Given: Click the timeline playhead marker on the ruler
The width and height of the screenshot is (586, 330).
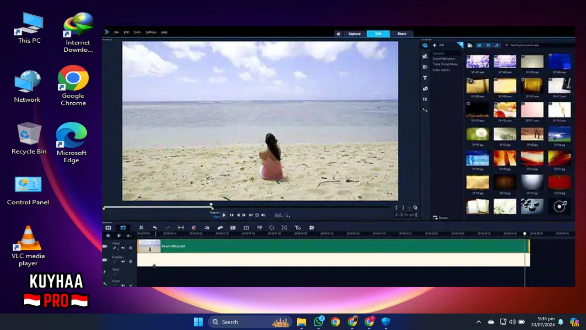Looking at the screenshot, I should point(525,234).
